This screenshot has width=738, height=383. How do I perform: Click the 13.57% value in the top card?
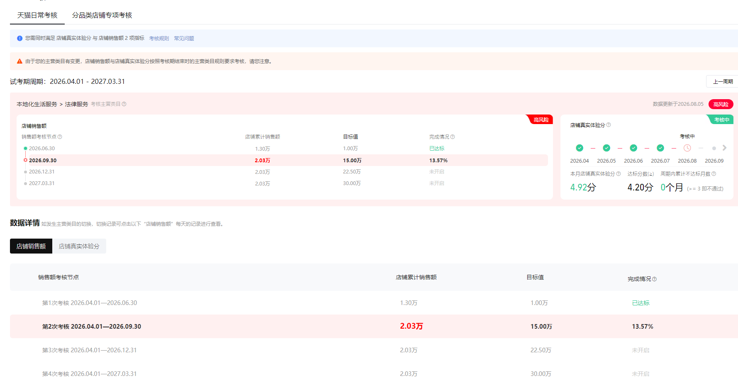(438, 161)
